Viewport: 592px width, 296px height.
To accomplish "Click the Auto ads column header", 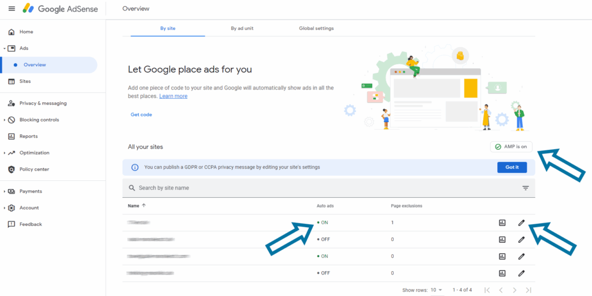I will [325, 206].
